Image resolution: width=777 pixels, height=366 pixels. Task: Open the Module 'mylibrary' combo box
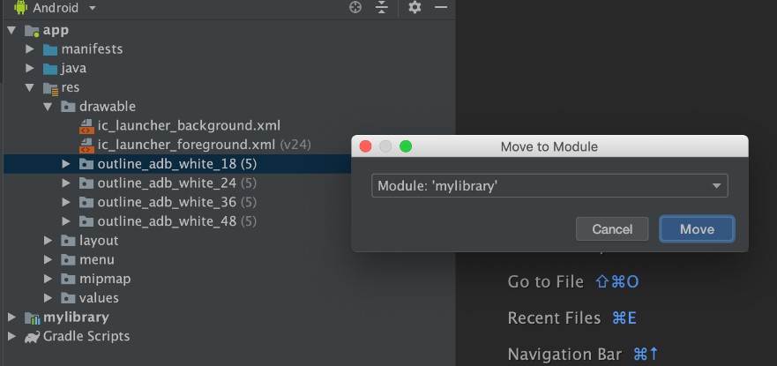coord(549,186)
